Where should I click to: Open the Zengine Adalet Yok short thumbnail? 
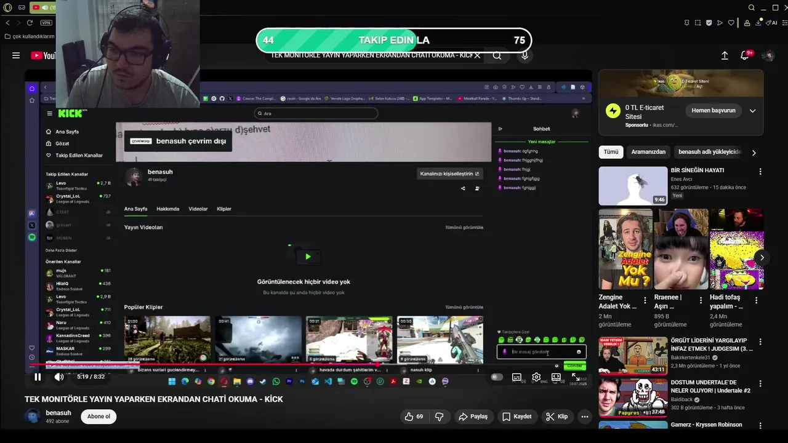[625, 249]
